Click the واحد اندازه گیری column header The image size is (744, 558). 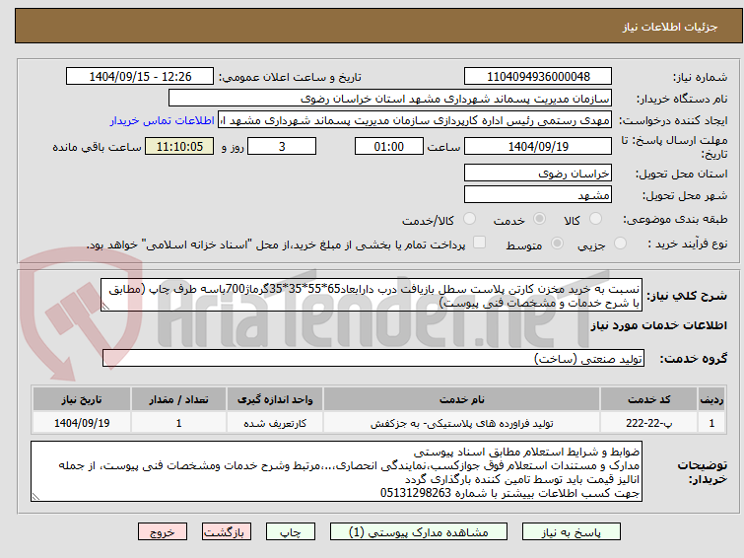click(x=275, y=399)
